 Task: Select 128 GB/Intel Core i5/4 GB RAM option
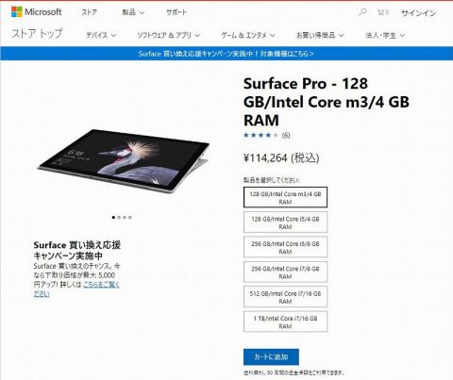coord(285,223)
